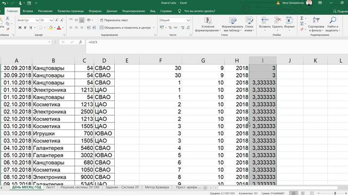Toggle bottom vertical alignment

82,20
